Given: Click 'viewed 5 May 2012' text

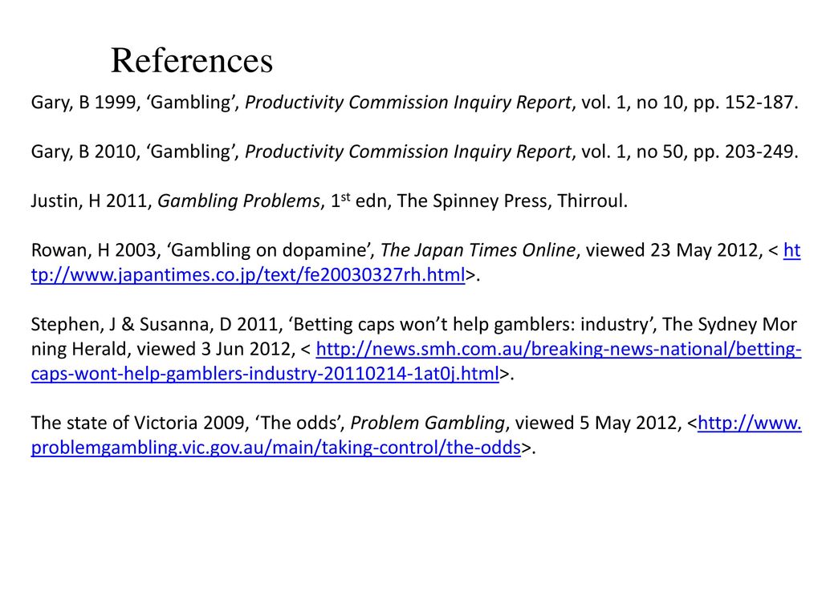Looking at the screenshot, I should pos(598,423).
